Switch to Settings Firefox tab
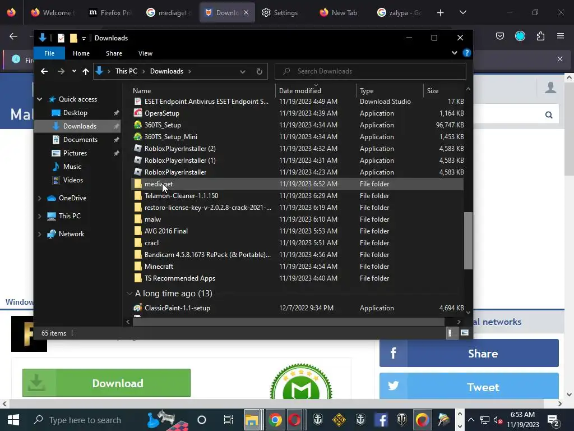 (x=280, y=12)
